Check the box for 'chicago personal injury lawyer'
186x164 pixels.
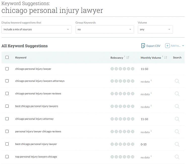pyautogui.click(x=7, y=69)
